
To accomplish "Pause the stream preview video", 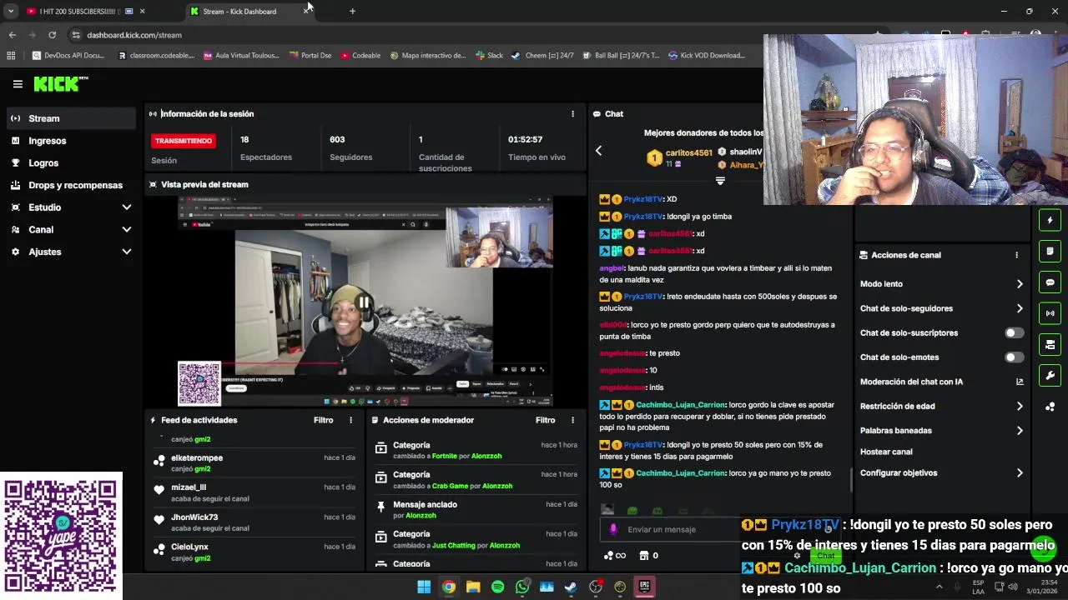I will [364, 302].
